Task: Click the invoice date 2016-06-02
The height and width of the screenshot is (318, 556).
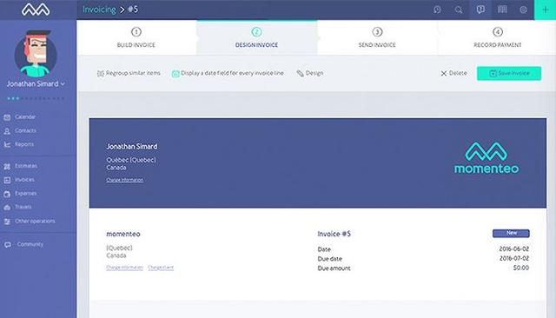Action: (x=513, y=248)
